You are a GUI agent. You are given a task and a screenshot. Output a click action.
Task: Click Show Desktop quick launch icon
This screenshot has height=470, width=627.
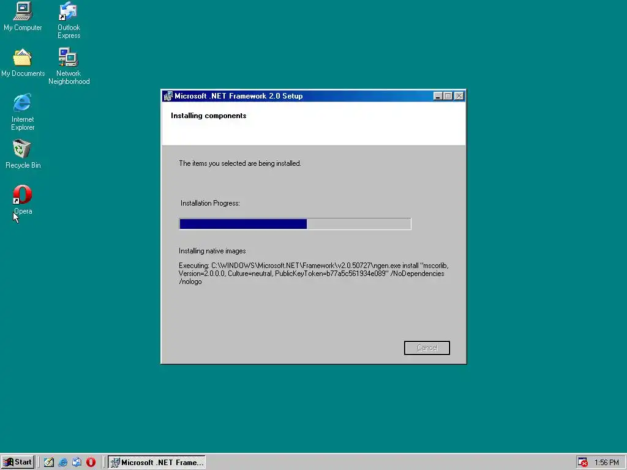[x=49, y=463]
